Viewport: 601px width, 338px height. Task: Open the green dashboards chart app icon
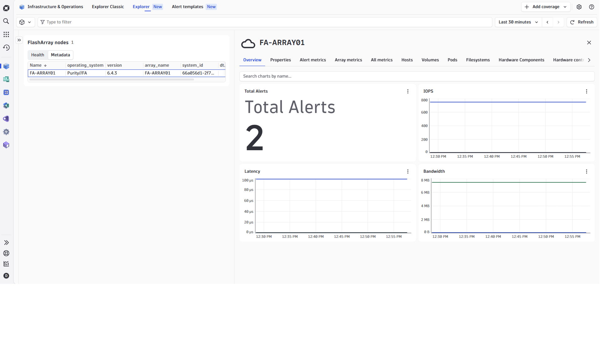pos(6,79)
